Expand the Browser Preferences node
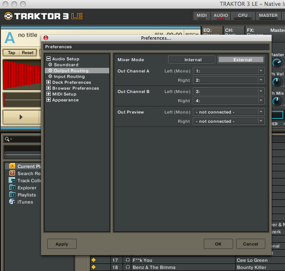285x271 pixels. tap(49, 88)
